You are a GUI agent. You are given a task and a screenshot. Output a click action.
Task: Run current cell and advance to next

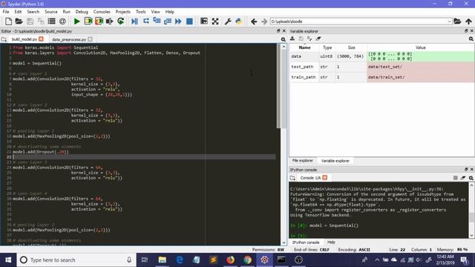(99, 22)
